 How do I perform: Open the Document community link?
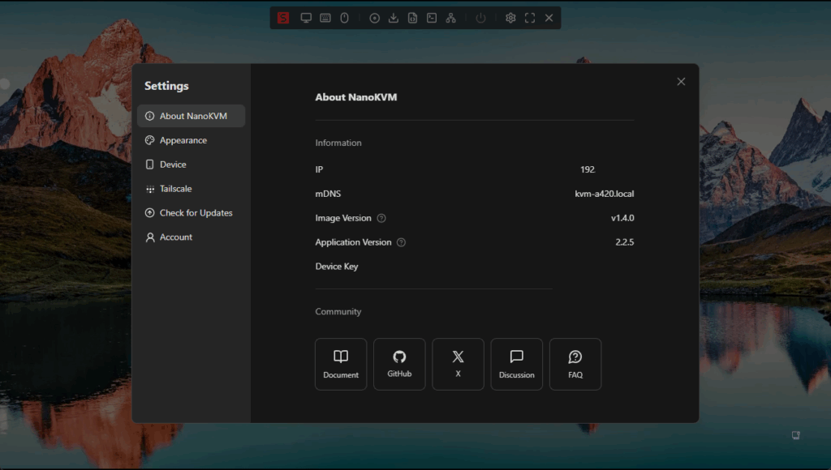click(x=341, y=364)
